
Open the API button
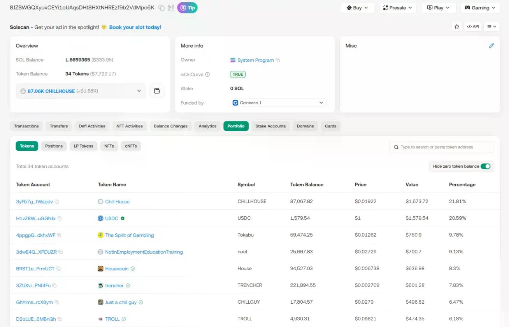click(x=473, y=27)
